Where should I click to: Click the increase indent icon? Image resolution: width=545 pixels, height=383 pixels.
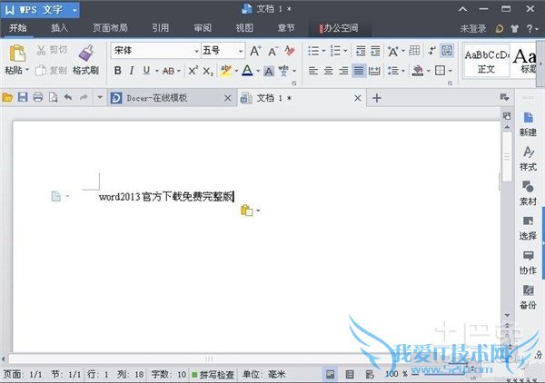375,51
